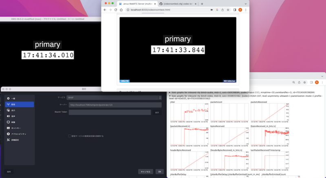
Task: Click the packetsLost graph
Action: 229,112
